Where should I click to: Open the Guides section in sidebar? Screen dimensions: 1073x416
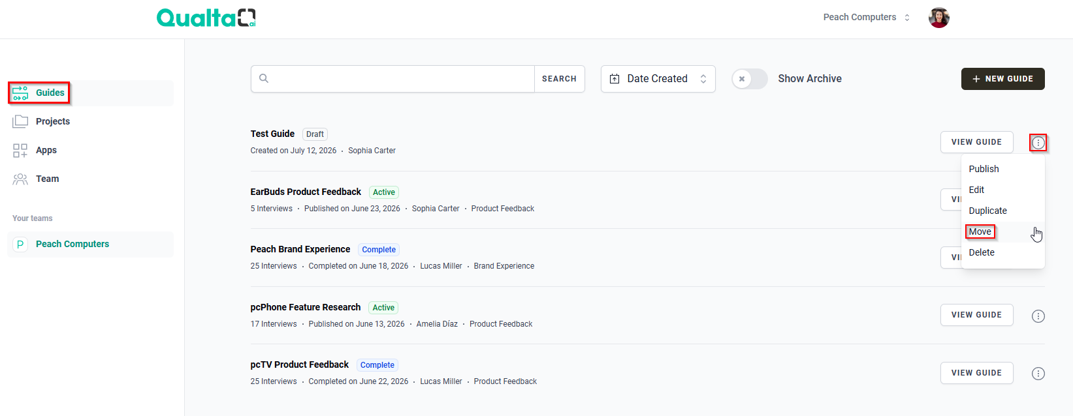point(90,93)
